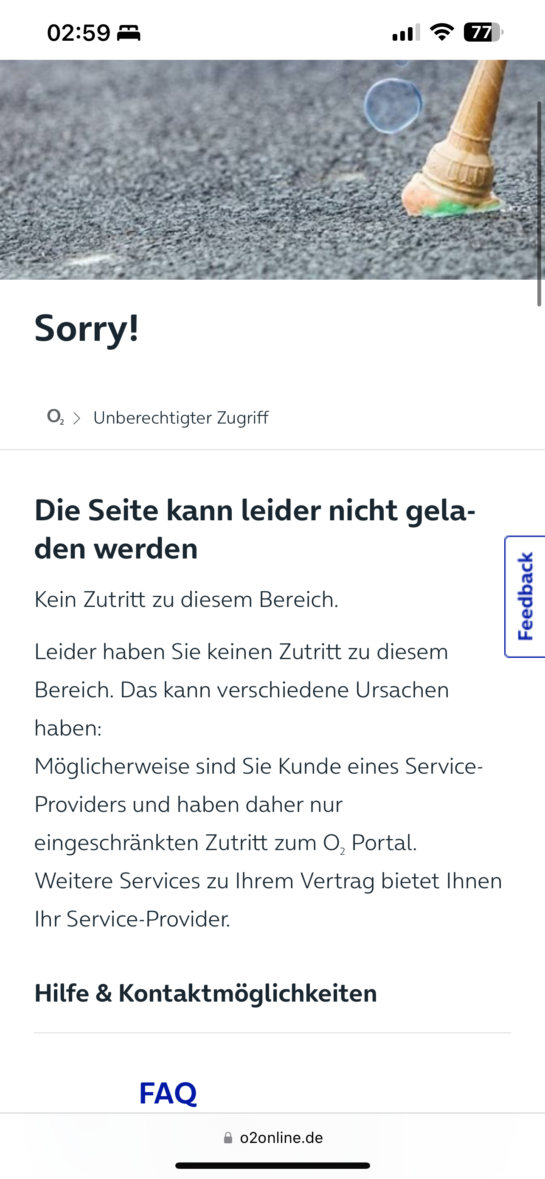
Task: Open the Feedback side tab
Action: 525,596
